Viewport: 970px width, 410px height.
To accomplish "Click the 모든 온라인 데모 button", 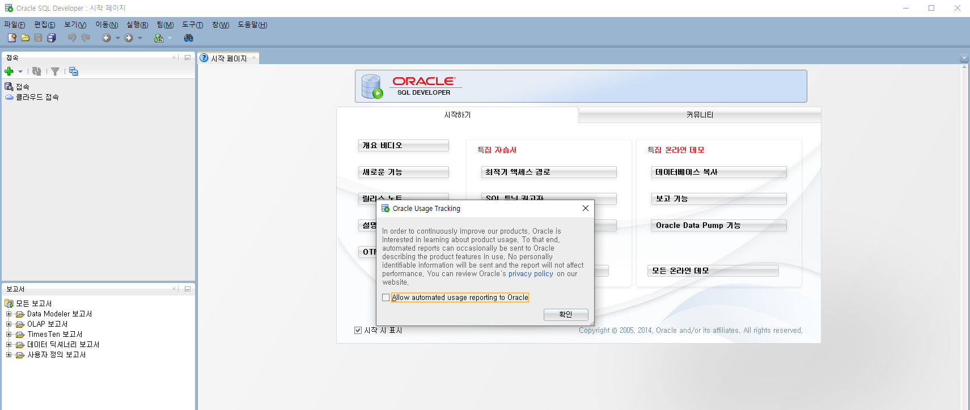I will (x=713, y=270).
